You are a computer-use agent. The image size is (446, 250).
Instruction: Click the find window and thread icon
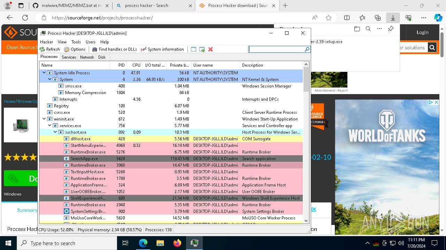point(202,49)
